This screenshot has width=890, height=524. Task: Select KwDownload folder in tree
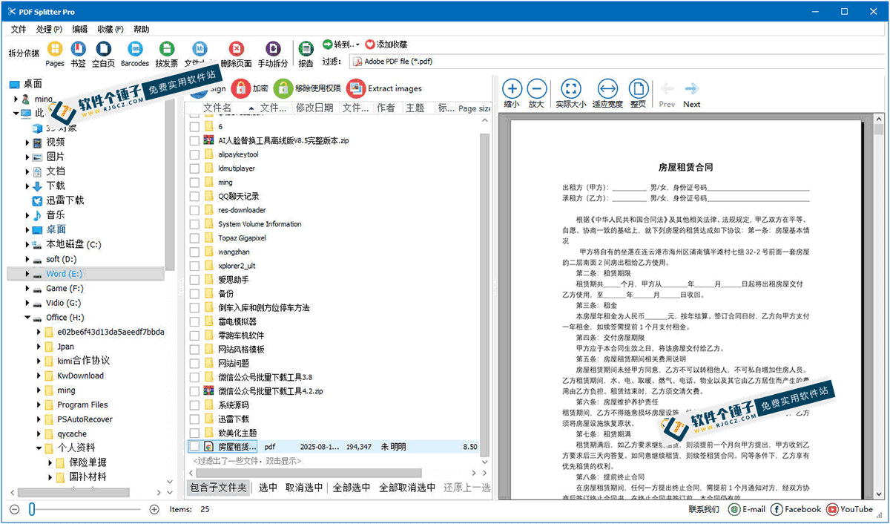click(81, 376)
